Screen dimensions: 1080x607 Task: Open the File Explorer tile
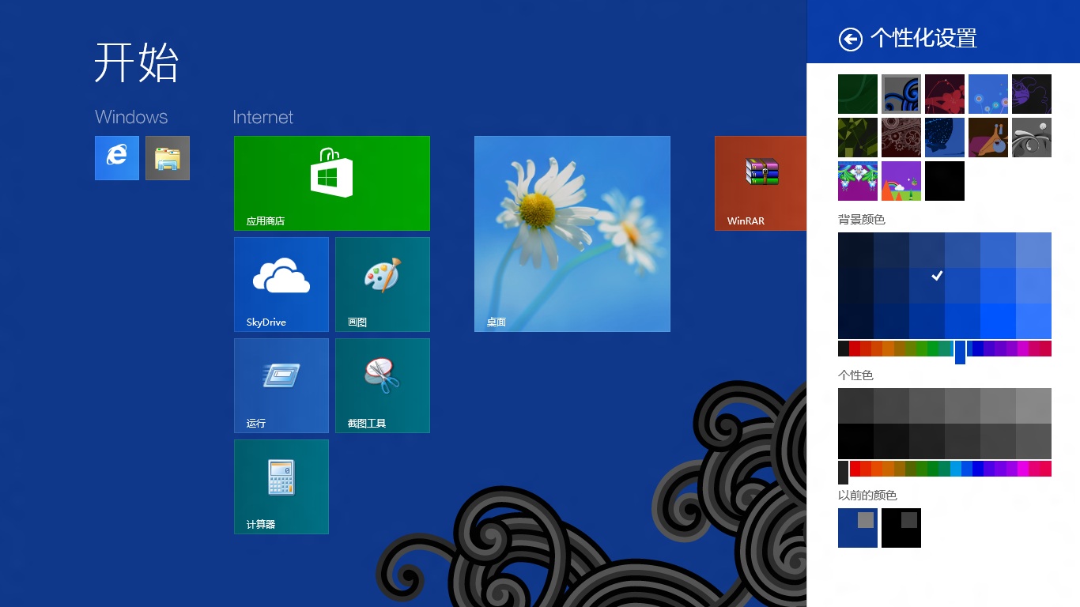click(x=168, y=158)
